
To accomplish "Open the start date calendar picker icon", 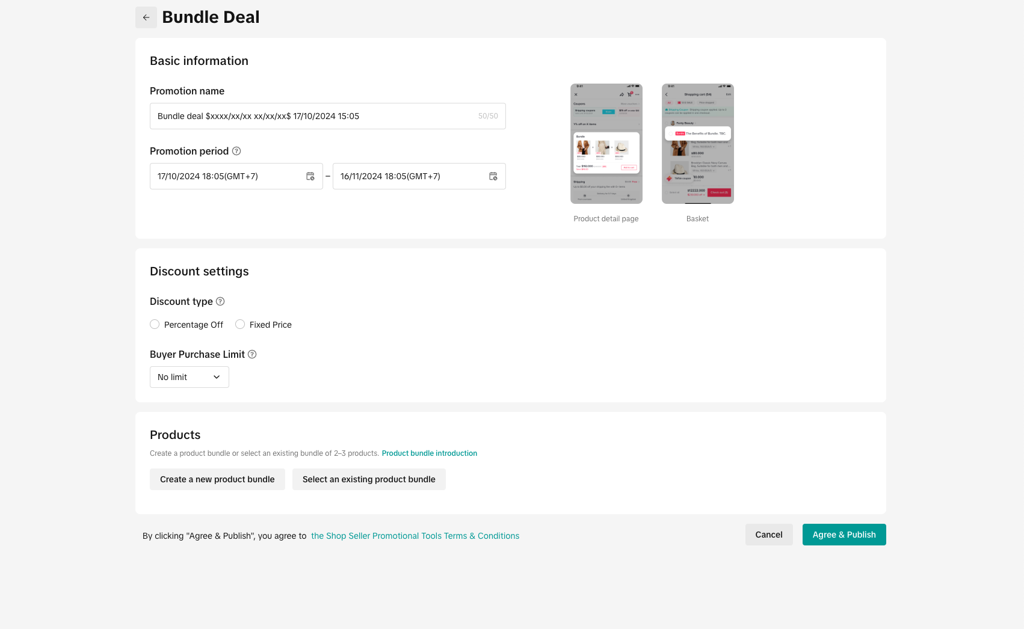I will click(310, 176).
